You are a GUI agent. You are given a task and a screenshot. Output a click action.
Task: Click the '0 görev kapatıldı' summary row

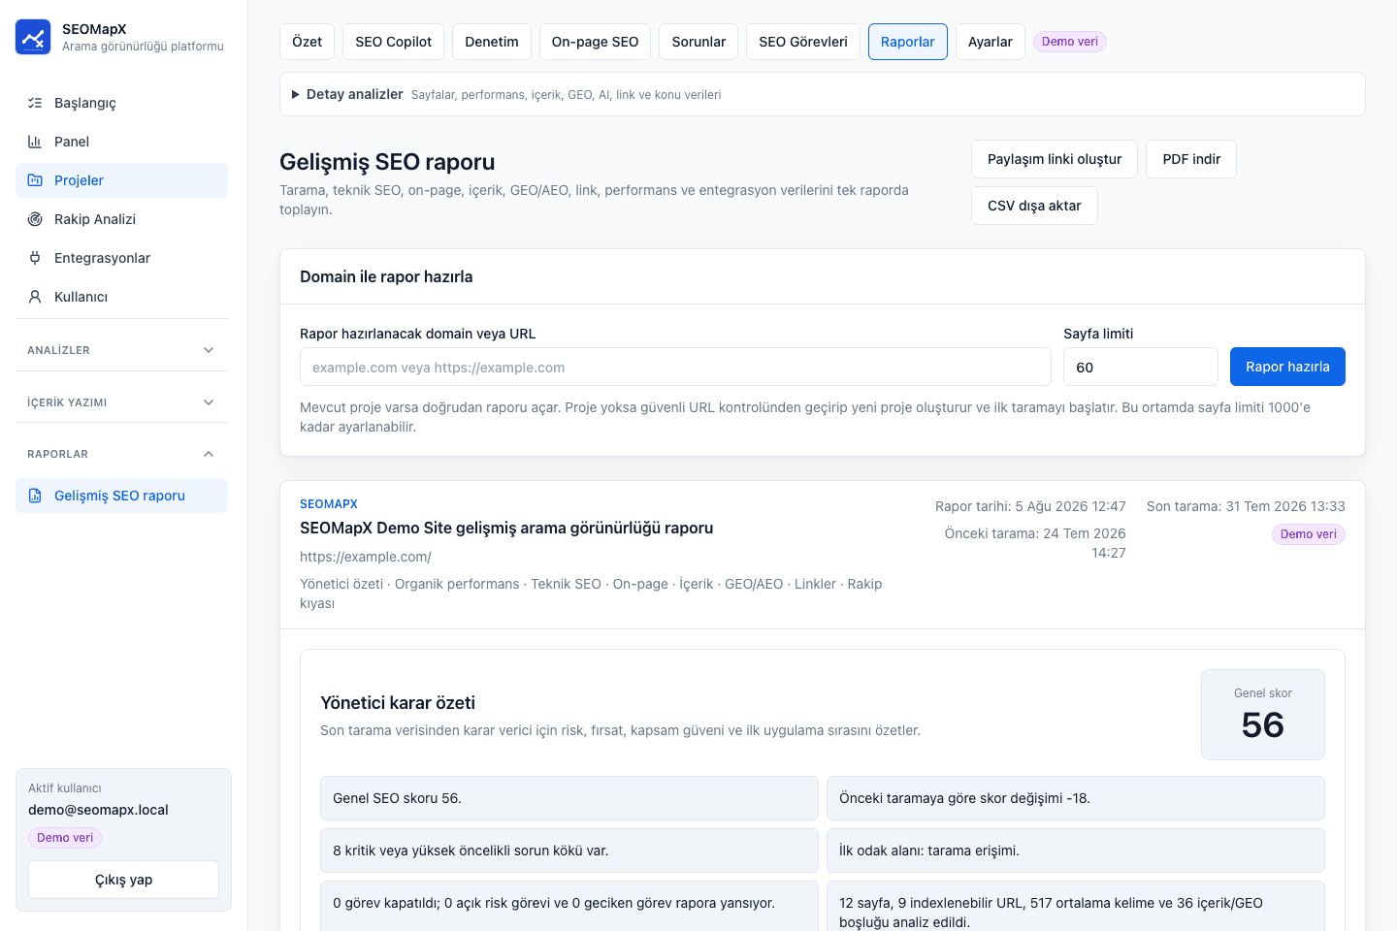(x=569, y=906)
